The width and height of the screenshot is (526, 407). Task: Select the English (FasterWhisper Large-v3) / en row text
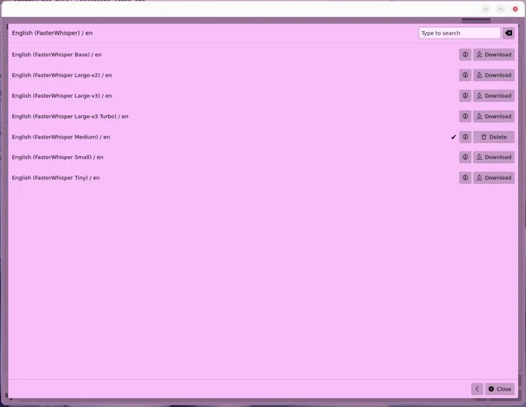pos(62,96)
